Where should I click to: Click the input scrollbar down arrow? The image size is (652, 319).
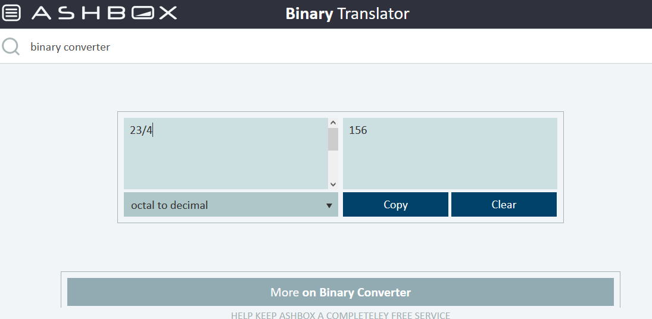333,184
